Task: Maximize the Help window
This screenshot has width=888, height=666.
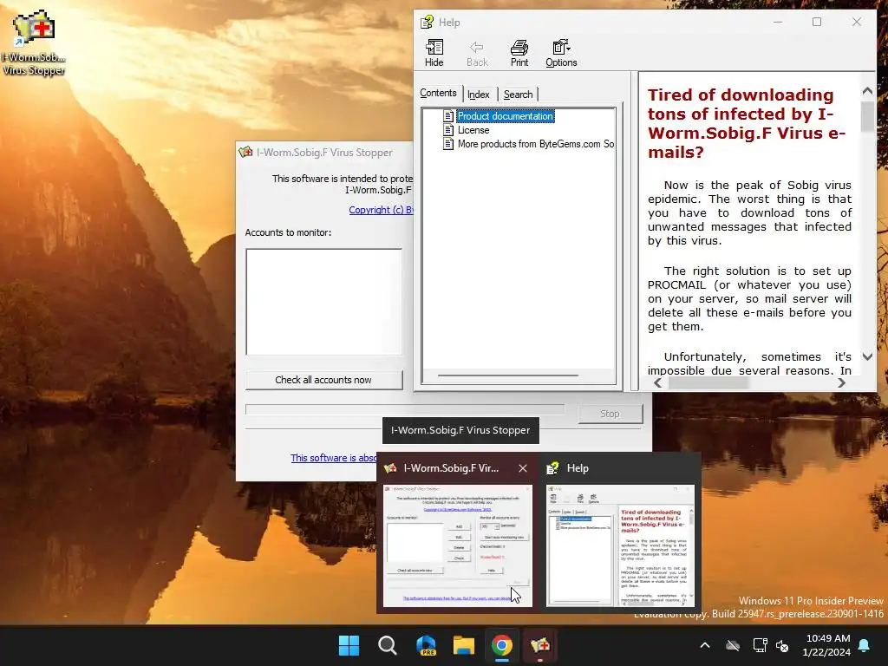Action: coord(817,22)
